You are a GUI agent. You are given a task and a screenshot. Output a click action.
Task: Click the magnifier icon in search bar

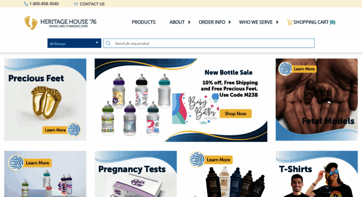[108, 43]
